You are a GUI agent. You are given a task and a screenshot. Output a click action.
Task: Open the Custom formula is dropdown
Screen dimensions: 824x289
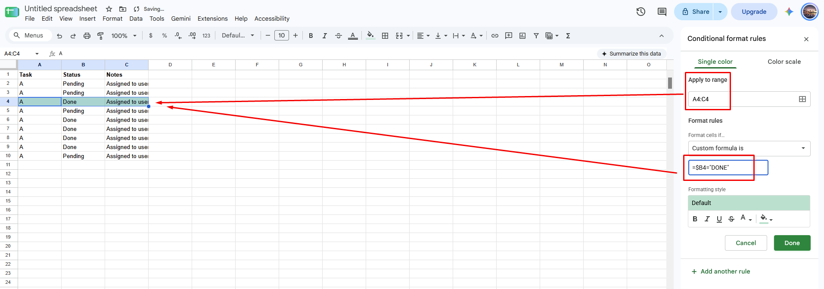coord(749,148)
